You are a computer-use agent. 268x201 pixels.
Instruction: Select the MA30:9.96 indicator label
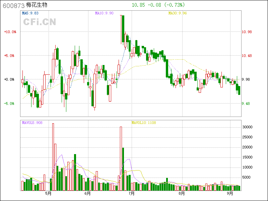(177, 13)
